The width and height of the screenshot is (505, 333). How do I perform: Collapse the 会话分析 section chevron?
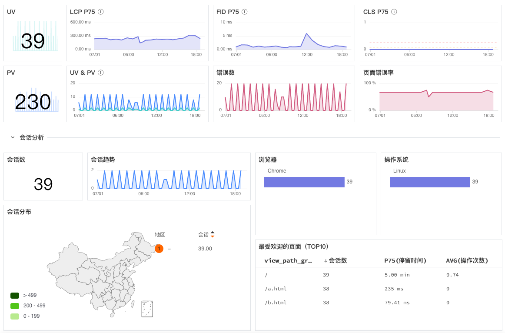(13, 137)
